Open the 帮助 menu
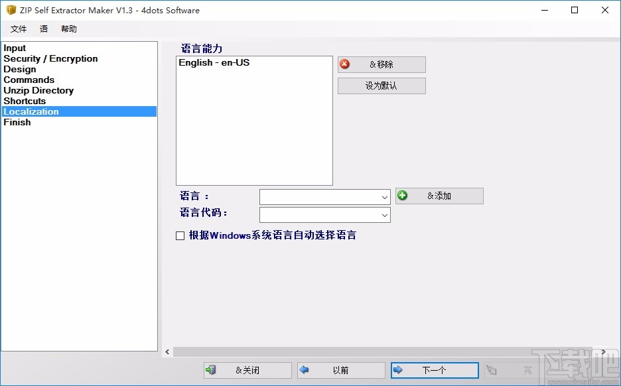 [x=68, y=29]
